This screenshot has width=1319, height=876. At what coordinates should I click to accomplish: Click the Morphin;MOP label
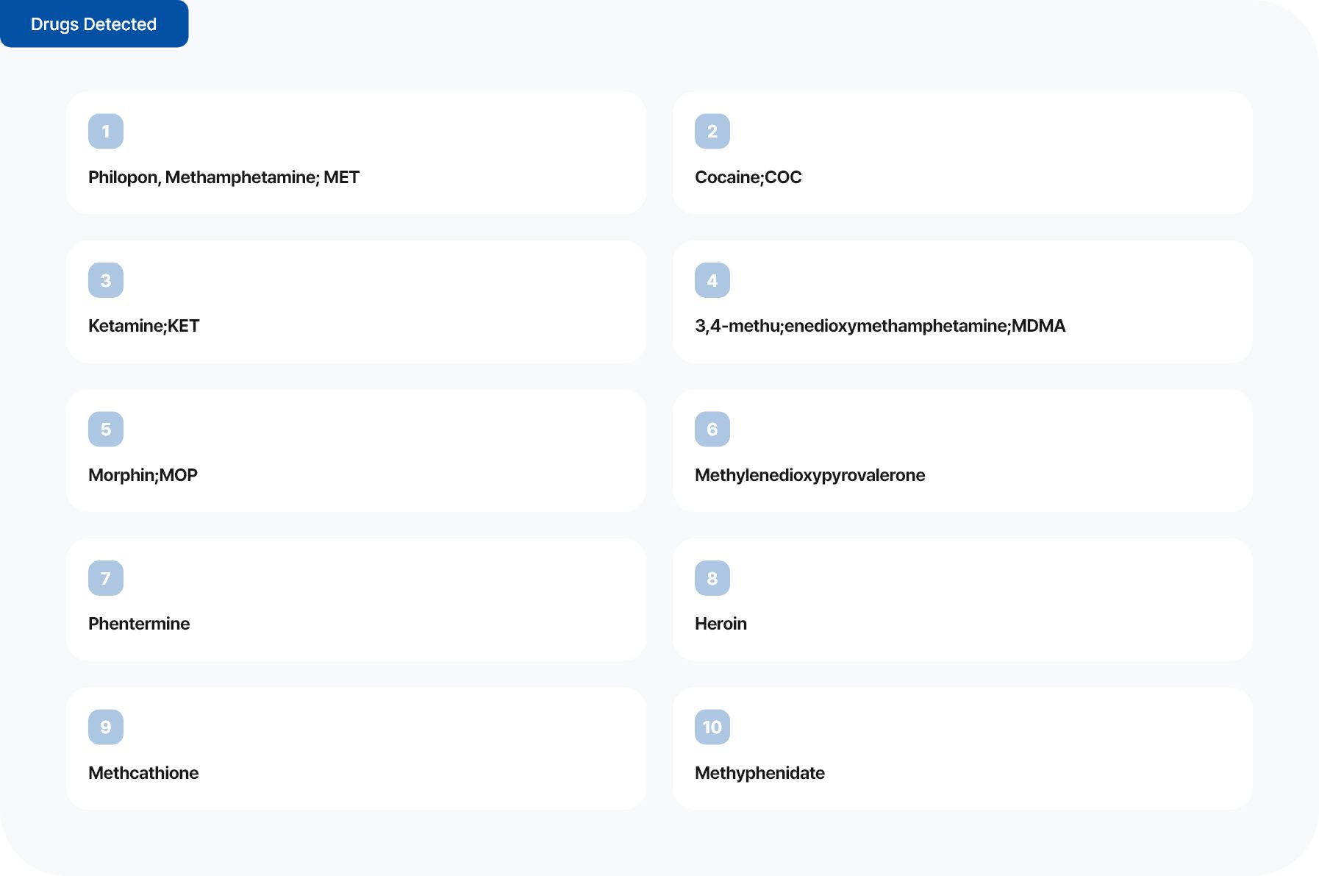(x=143, y=475)
